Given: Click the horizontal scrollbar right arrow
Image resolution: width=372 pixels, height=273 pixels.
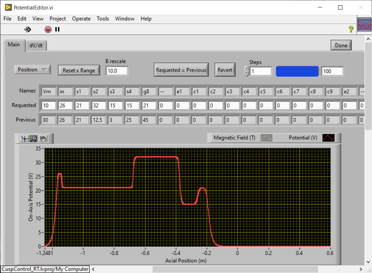Looking at the screenshot, I should pos(361,269).
